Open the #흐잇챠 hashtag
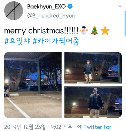Image resolution: width=126 pixels, height=131 pixels. click(x=17, y=41)
